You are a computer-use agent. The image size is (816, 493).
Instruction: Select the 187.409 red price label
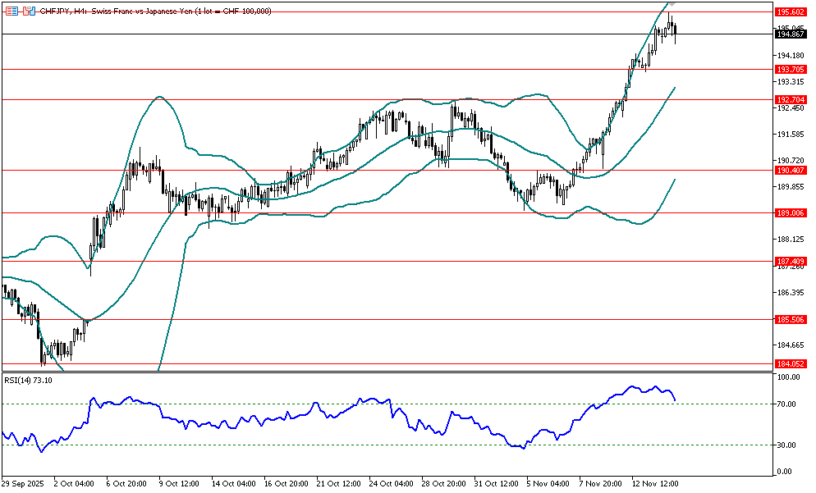[x=789, y=261]
